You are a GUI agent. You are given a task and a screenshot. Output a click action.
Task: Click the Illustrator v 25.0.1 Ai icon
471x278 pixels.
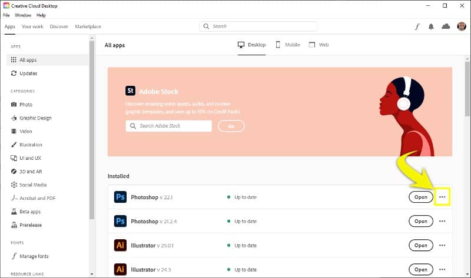click(120, 245)
